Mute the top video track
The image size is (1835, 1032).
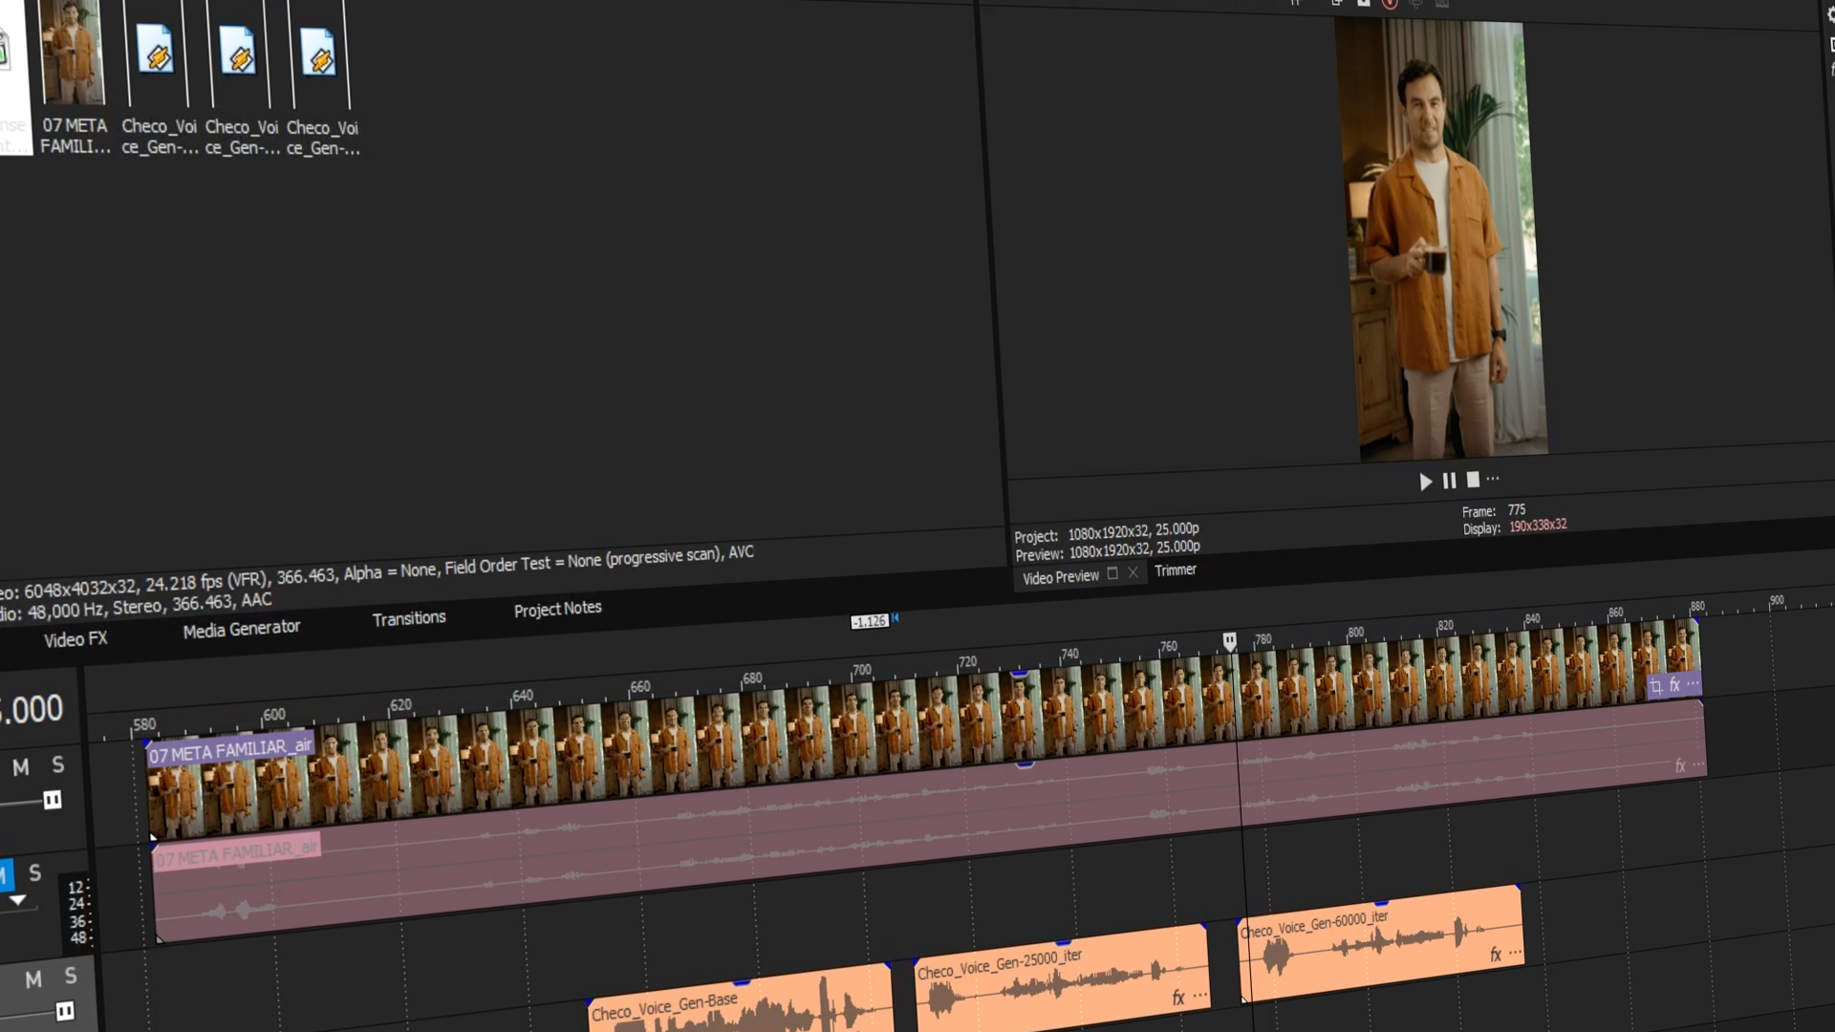[21, 767]
